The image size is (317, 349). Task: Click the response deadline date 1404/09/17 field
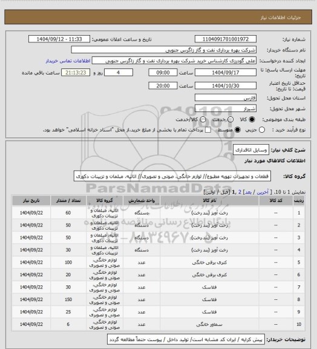click(226, 73)
